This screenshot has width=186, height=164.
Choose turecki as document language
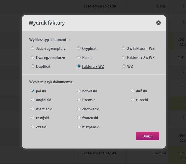pos(133,100)
